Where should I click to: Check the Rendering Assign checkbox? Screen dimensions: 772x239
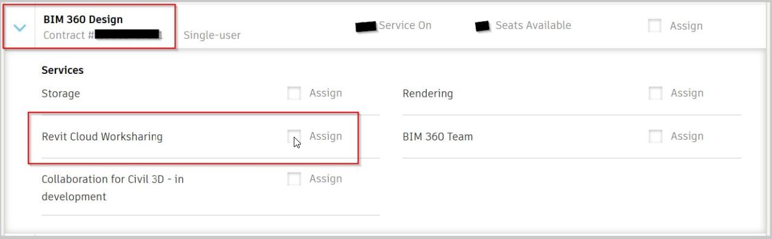655,93
